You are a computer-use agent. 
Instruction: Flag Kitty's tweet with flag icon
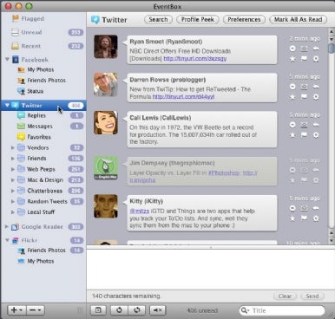point(304,218)
